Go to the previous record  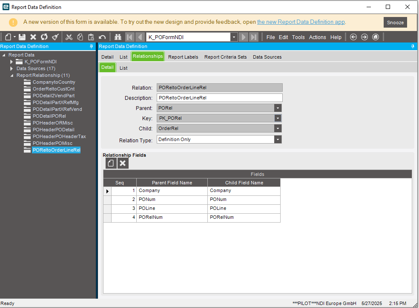[x=140, y=37]
